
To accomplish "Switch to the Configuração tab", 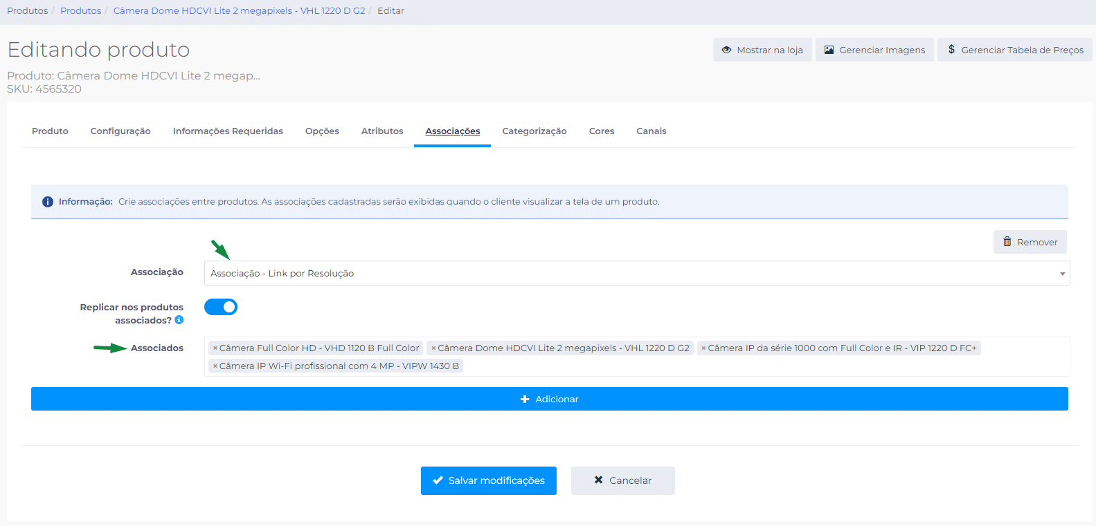I will point(120,131).
